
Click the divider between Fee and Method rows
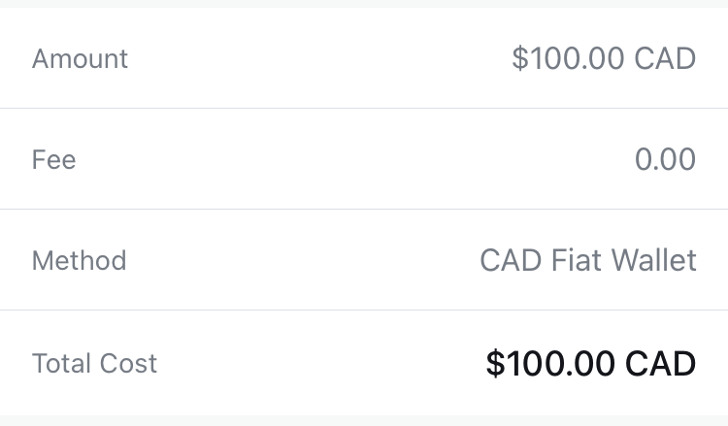(x=364, y=209)
